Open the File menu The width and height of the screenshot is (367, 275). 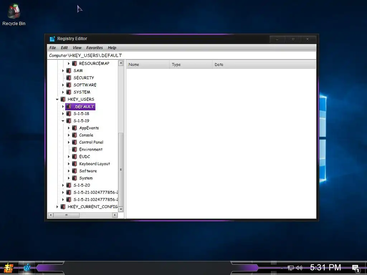(x=53, y=48)
